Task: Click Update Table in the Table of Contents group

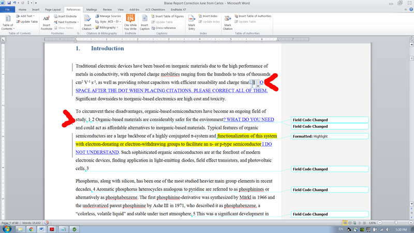Action: point(27,22)
